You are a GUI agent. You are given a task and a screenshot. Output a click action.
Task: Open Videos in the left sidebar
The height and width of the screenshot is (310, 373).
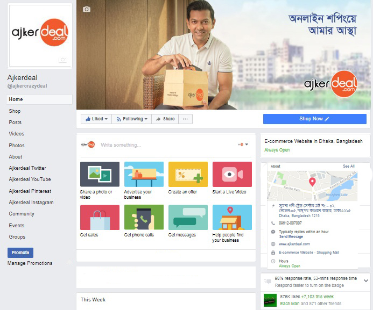[x=16, y=134]
